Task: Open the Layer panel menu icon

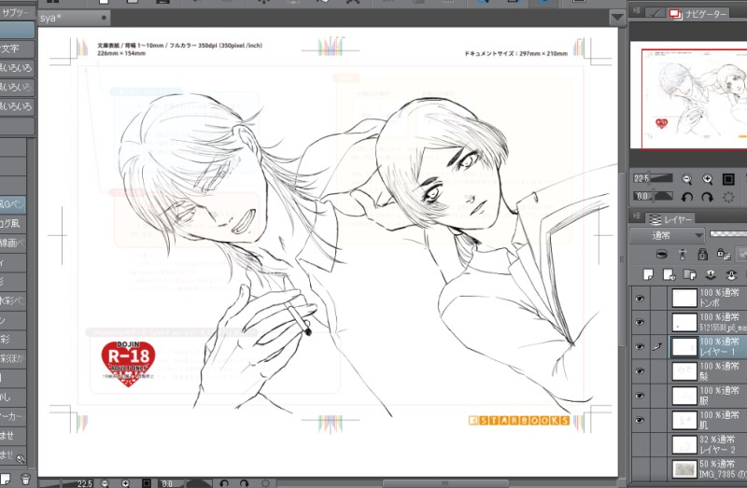Action: 637,216
